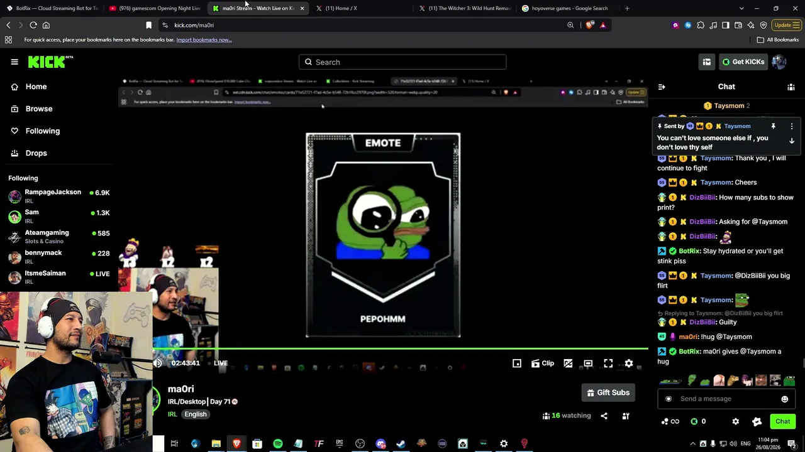Toggle the captions-off player icon
Image resolution: width=805 pixels, height=452 pixels.
568,363
